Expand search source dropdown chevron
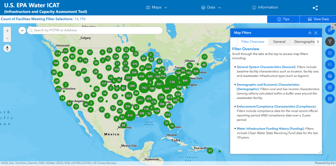 tap(22, 30)
